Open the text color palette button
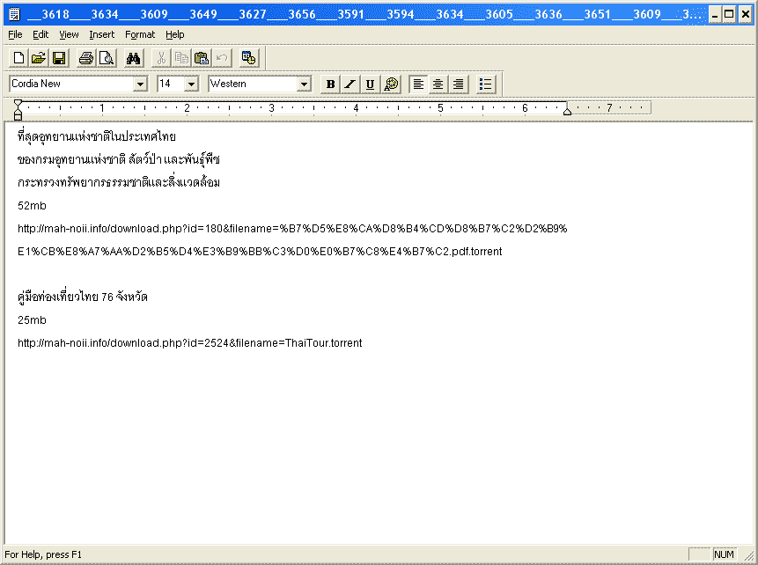758x565 pixels. pyautogui.click(x=391, y=84)
